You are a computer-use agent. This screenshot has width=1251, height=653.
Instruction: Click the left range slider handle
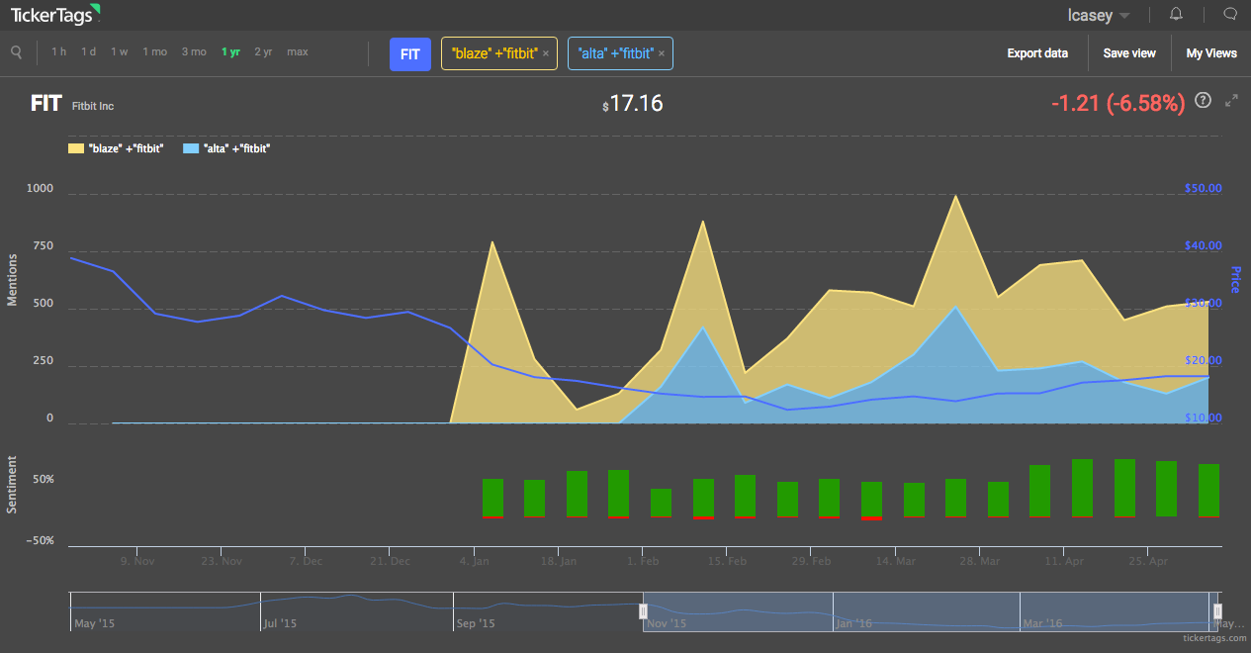point(643,611)
